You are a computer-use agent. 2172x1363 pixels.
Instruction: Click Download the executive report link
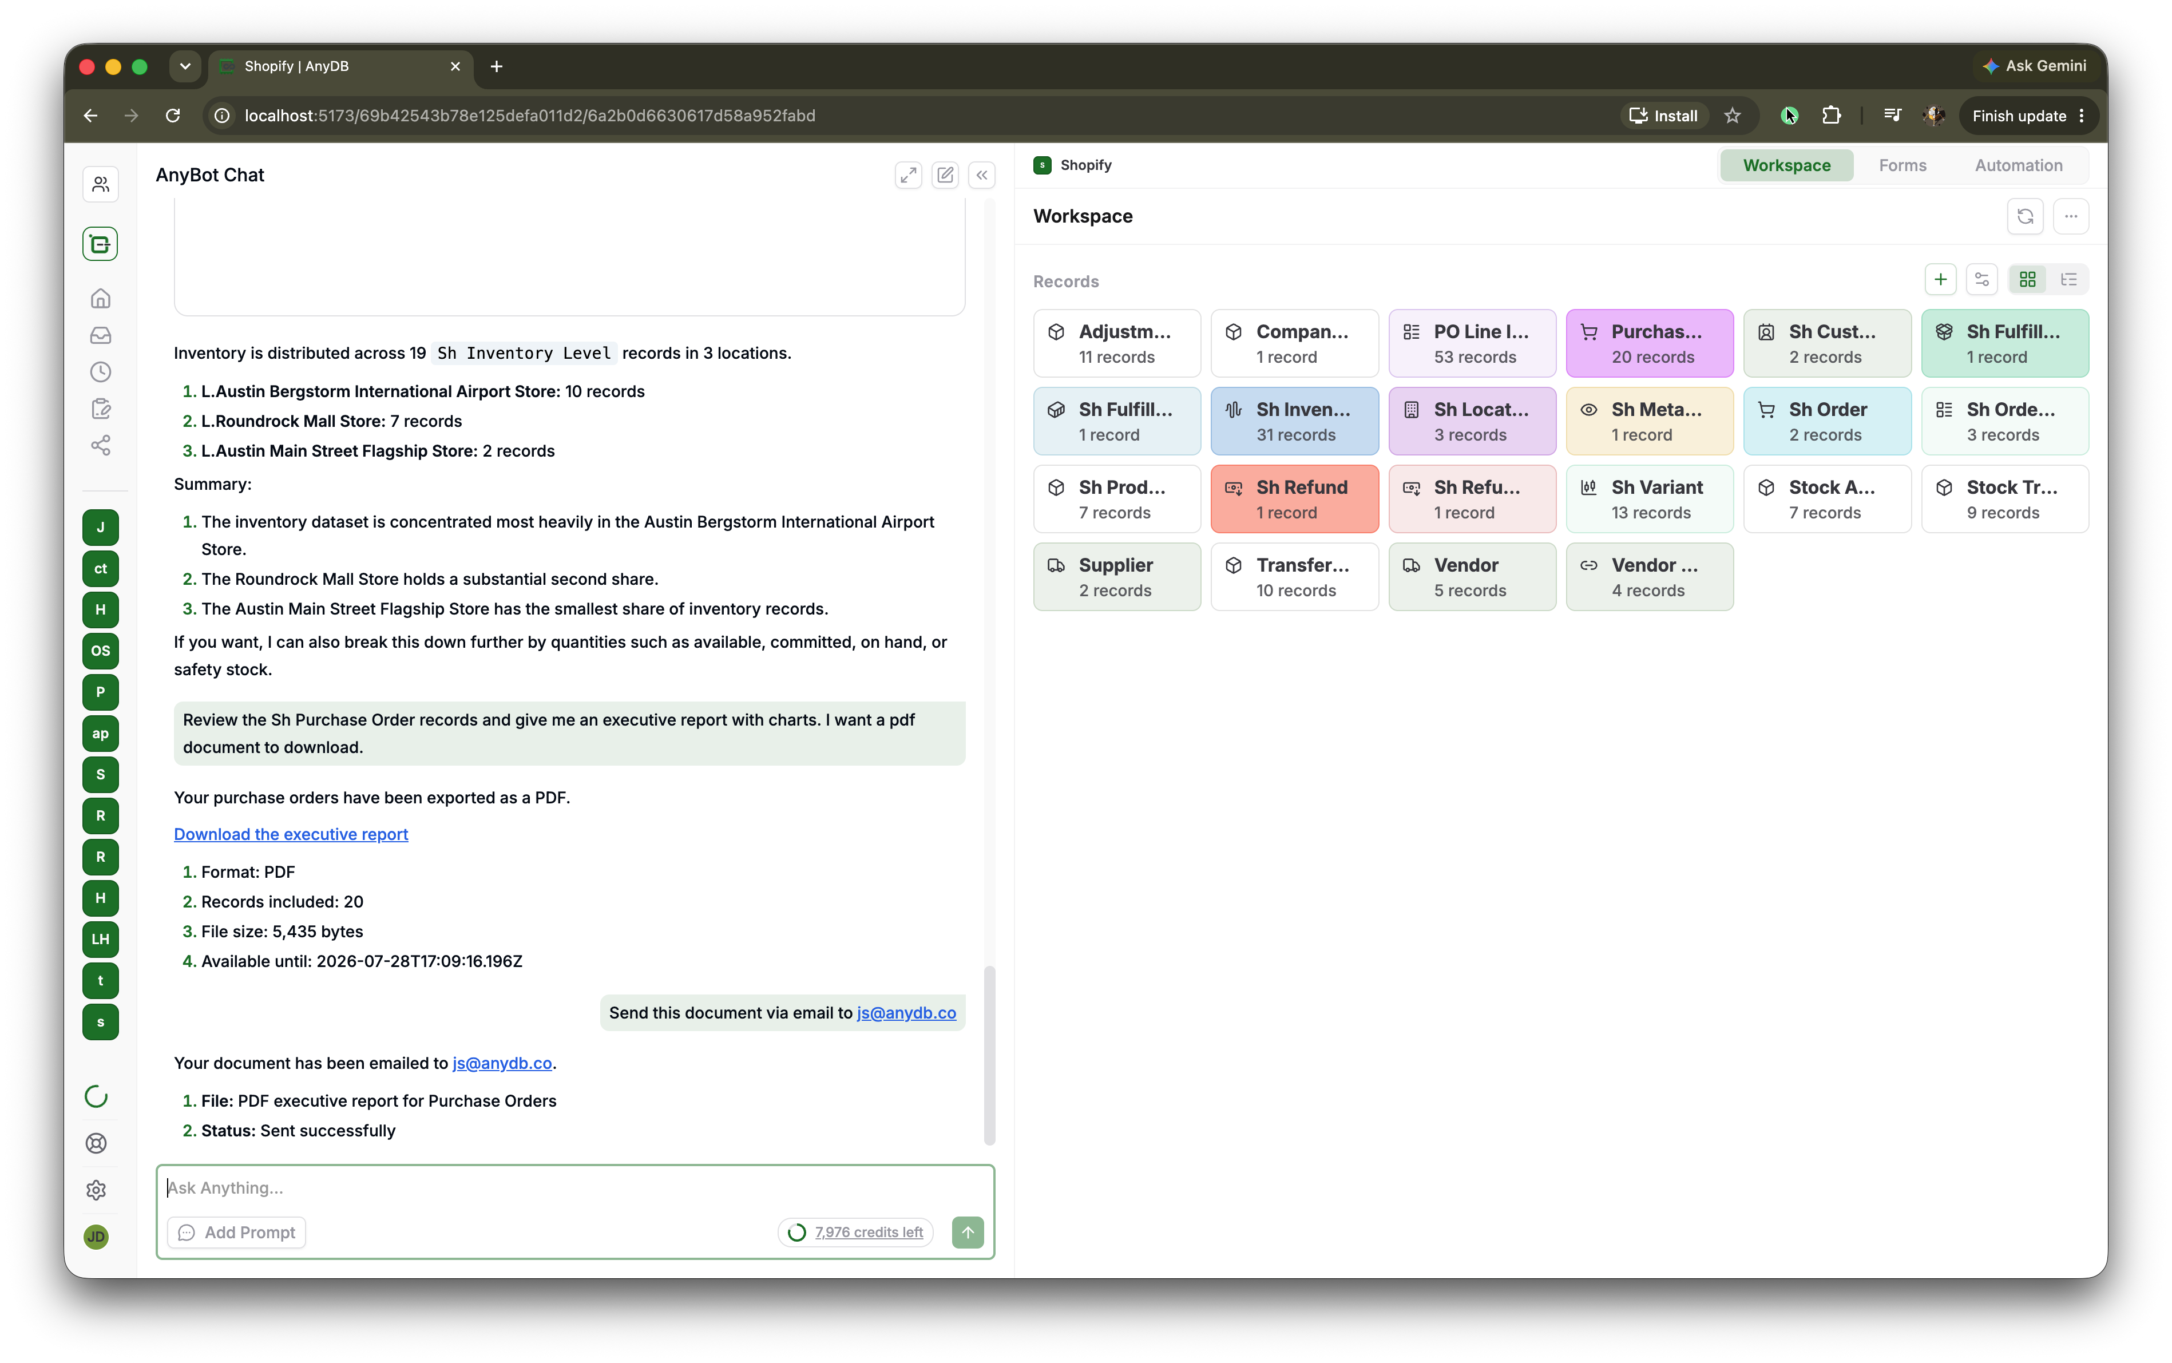[291, 834]
